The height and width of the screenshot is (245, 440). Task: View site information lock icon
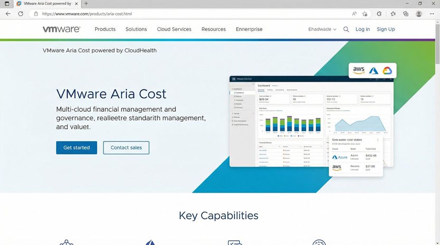[x=36, y=14]
